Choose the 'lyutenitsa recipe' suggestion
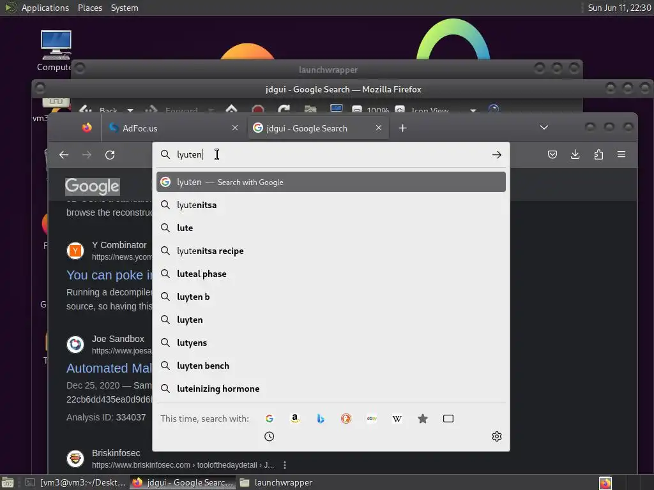This screenshot has width=654, height=490. coord(331,251)
